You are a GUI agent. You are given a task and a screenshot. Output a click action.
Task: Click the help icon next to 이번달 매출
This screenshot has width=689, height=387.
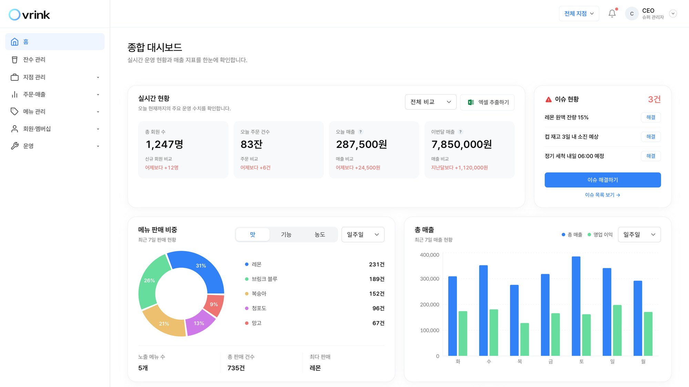(460, 132)
